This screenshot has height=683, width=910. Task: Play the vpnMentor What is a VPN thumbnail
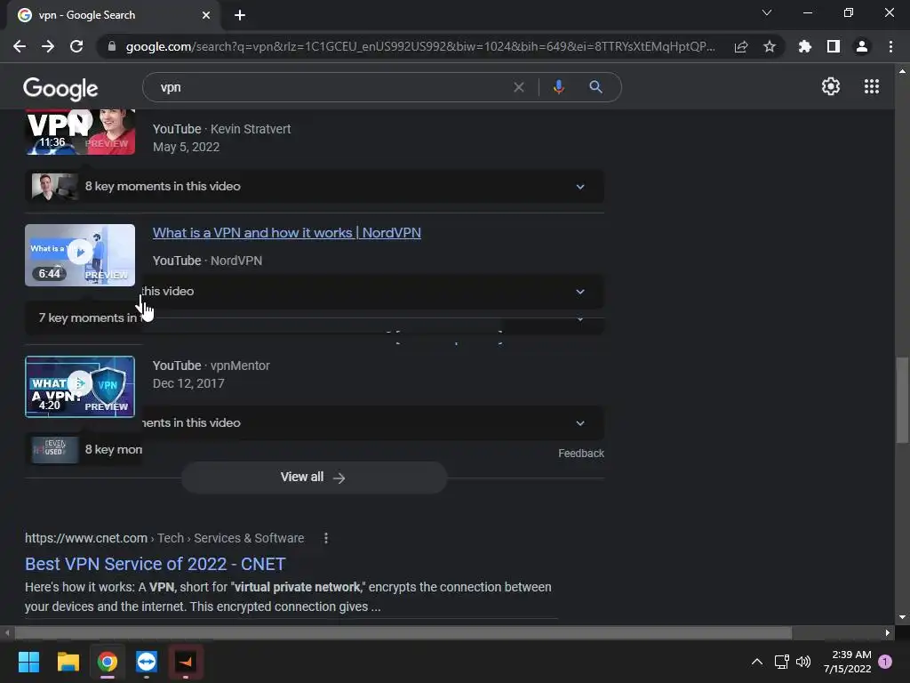(80, 387)
